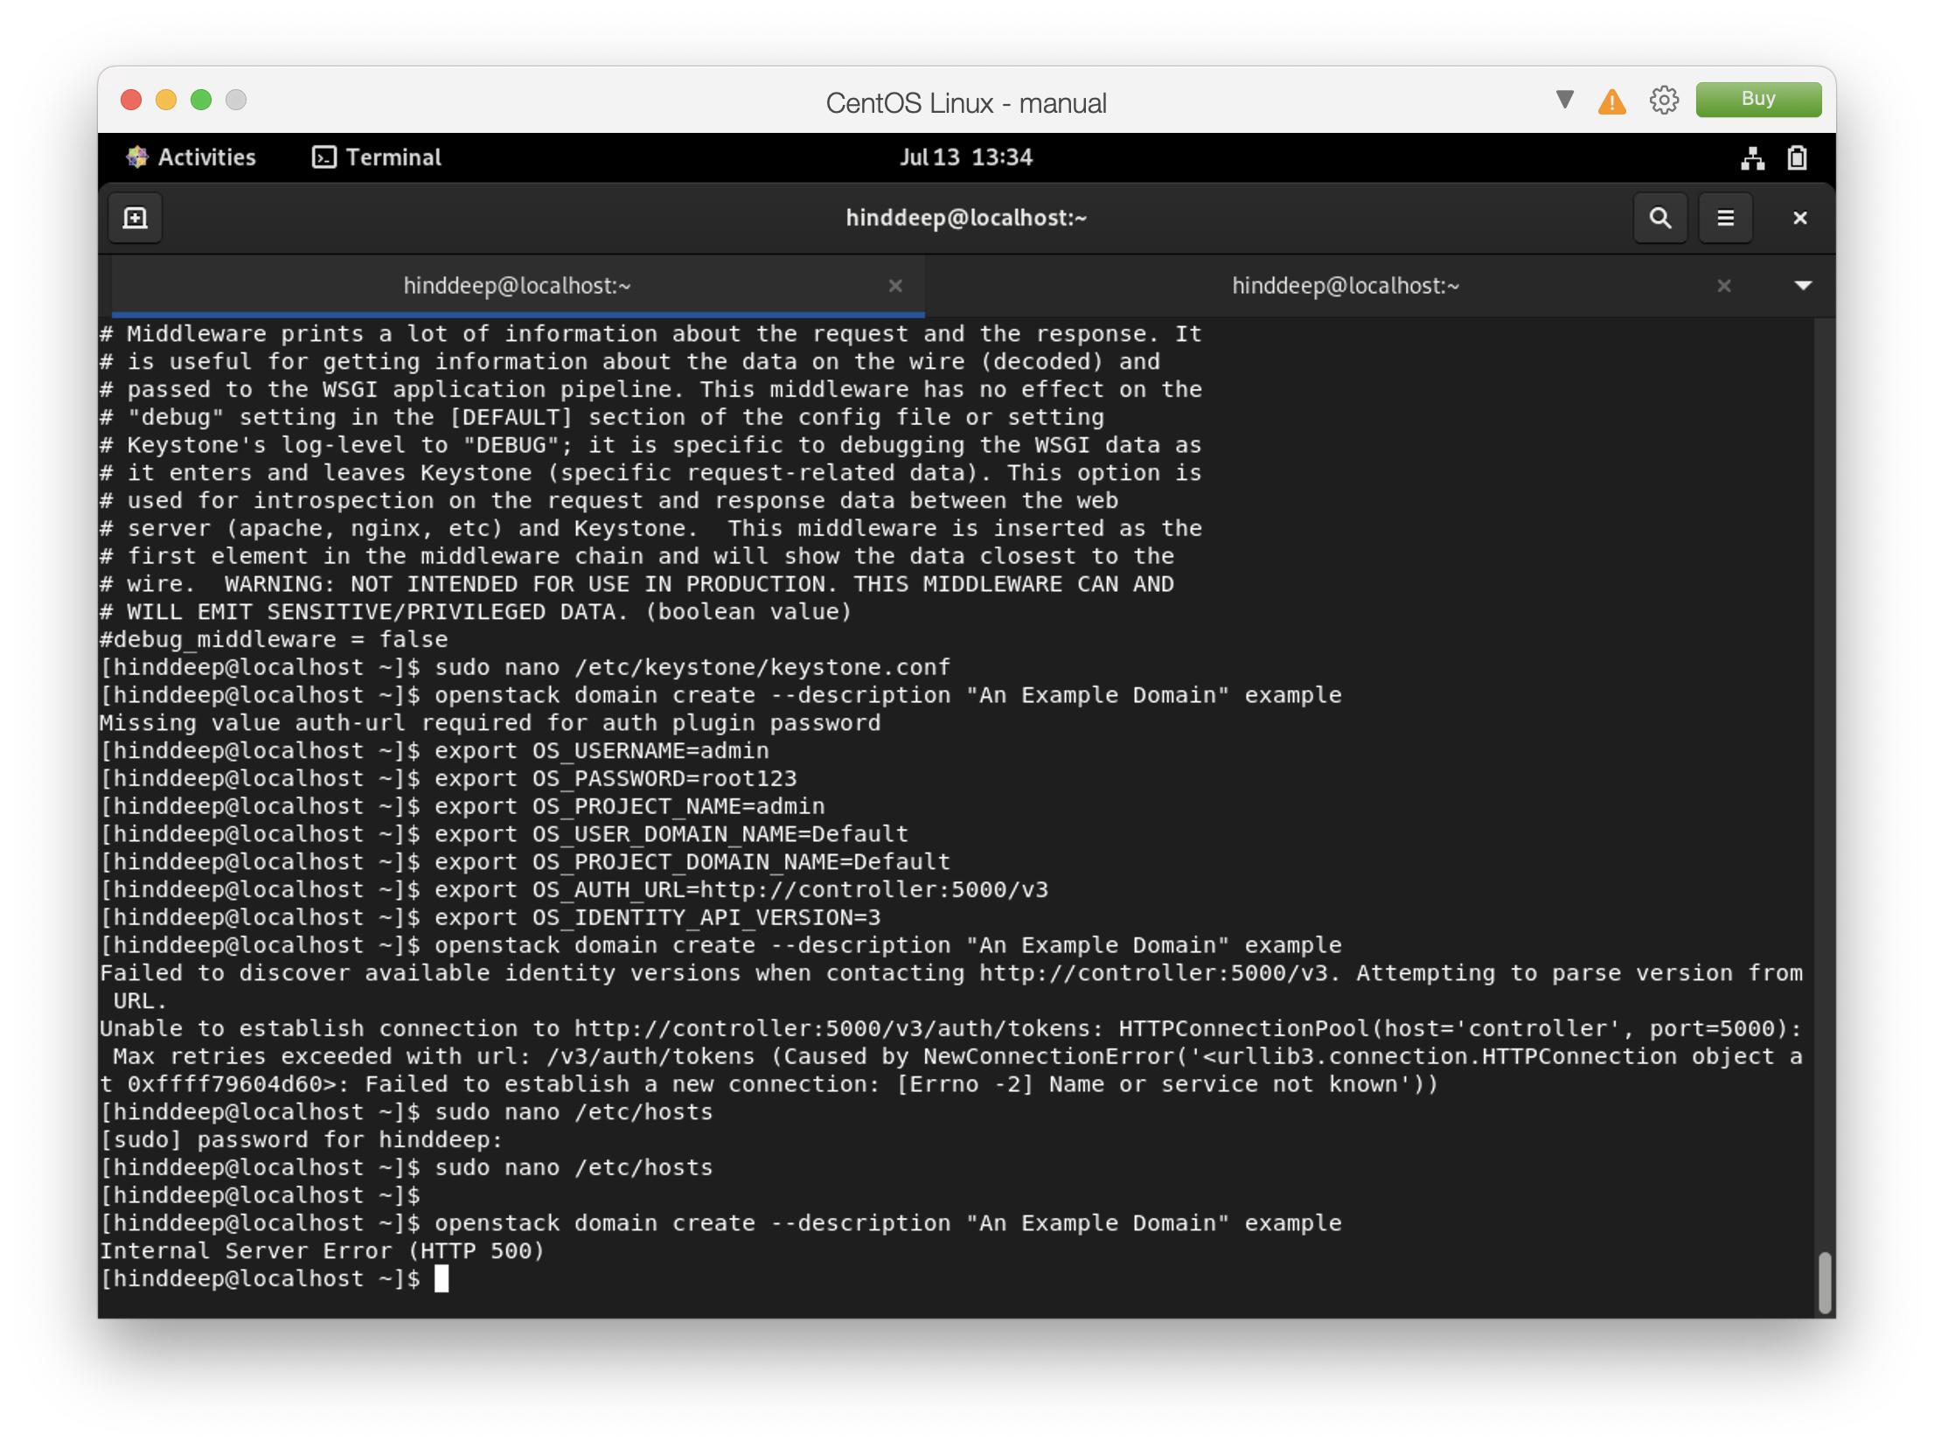This screenshot has width=1934, height=1448.
Task: Click the yellow minimize window button
Action: 166,100
